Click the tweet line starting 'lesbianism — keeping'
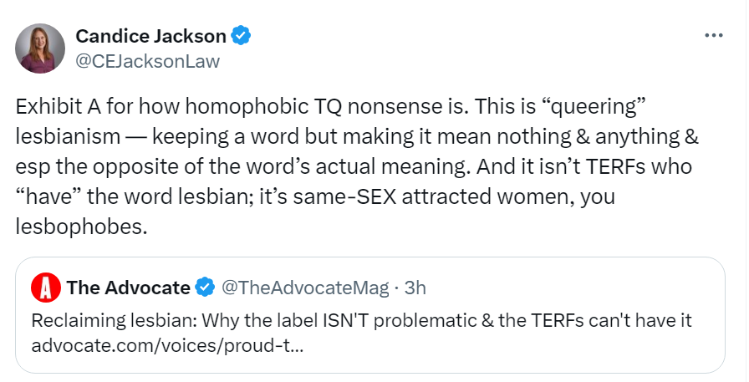 click(167, 137)
